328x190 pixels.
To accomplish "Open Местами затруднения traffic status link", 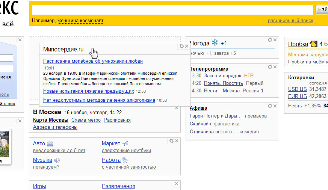I will tap(308, 54).
